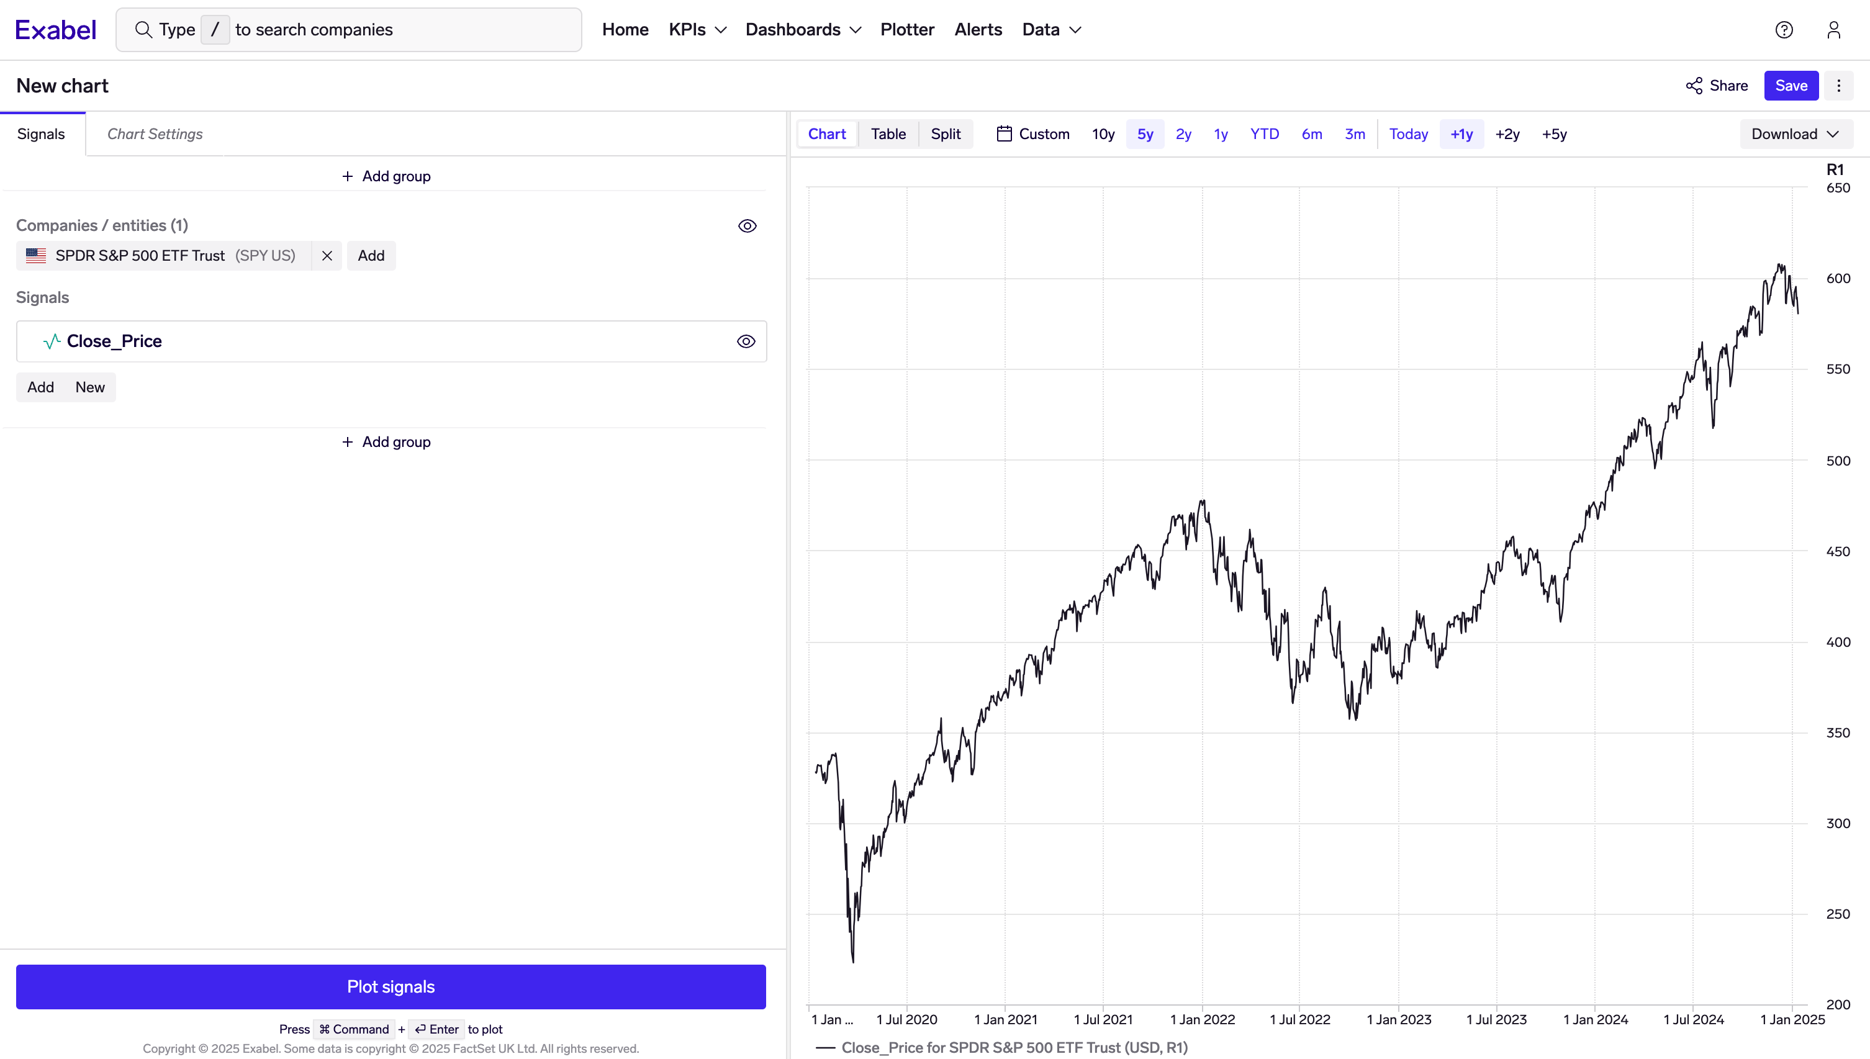This screenshot has width=1870, height=1059.
Task: Click the help question mark icon
Action: point(1784,28)
